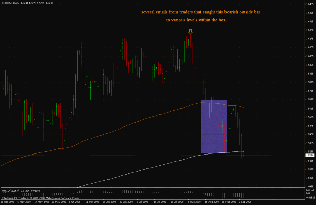This screenshot has width=316, height=205.
Task: Click the 1.6455 price scale label
Action: pos(310,4)
